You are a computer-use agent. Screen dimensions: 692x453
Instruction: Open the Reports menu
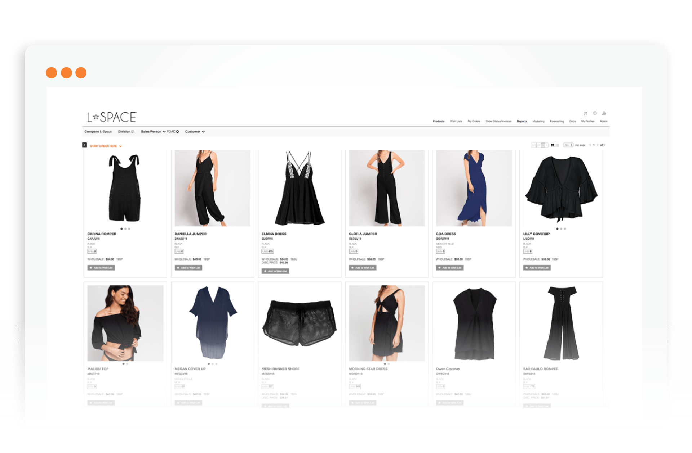(522, 121)
